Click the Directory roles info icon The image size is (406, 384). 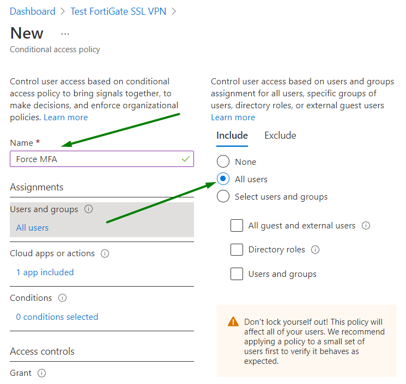click(x=316, y=250)
